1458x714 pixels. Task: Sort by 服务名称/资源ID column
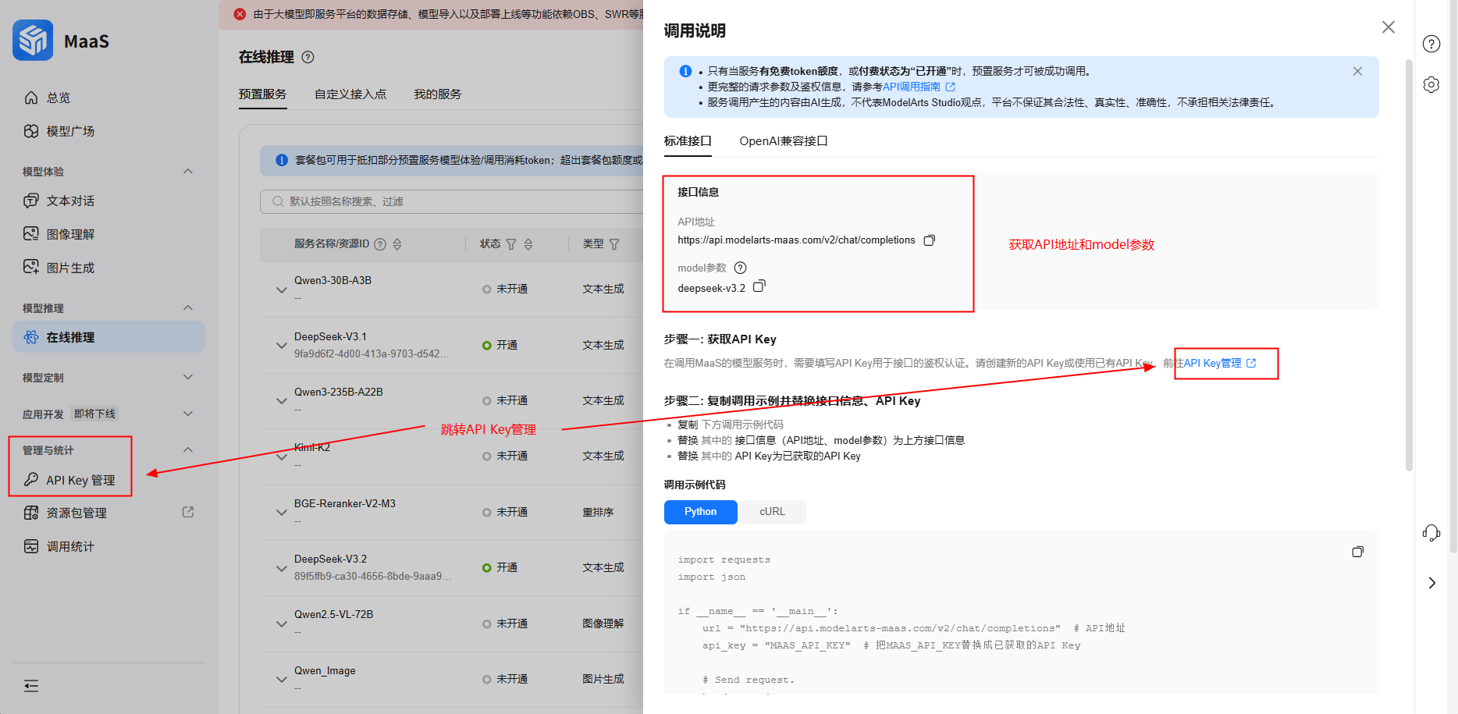[x=397, y=244]
